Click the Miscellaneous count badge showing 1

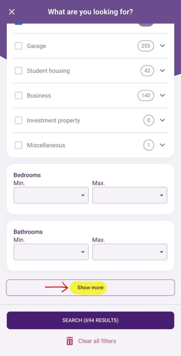[x=149, y=145]
